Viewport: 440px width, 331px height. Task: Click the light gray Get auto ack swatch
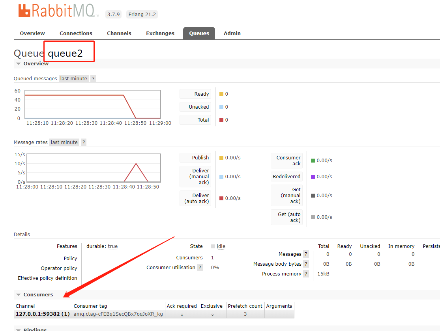click(x=313, y=217)
